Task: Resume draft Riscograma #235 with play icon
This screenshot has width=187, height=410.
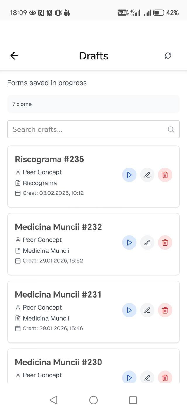Action: pos(129,175)
